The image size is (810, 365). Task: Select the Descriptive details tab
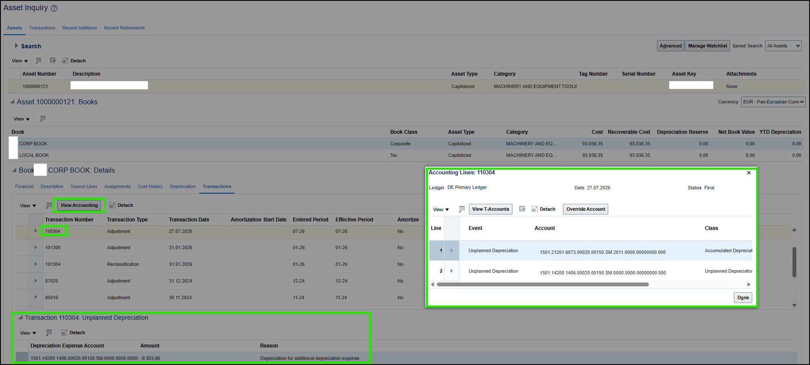tap(52, 186)
